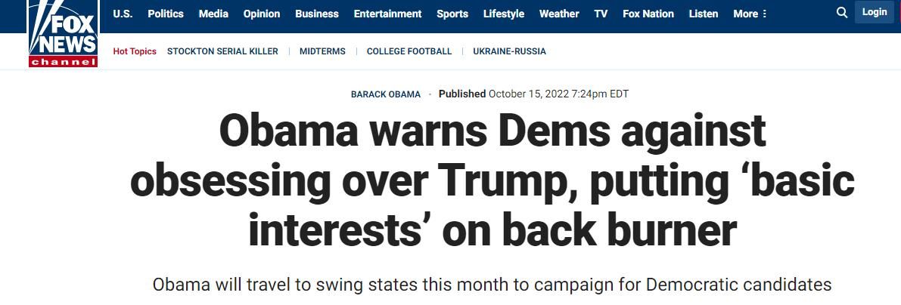Open the Lifestyle section
This screenshot has width=901, height=305.
tap(504, 14)
